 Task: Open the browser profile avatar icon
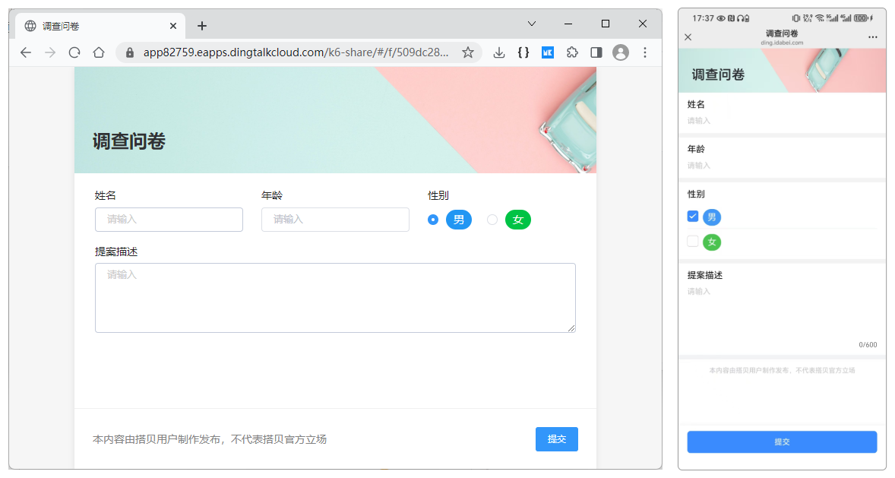[x=621, y=52]
